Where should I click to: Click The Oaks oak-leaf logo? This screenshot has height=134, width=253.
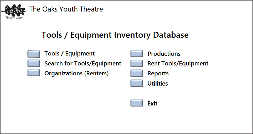click(14, 11)
